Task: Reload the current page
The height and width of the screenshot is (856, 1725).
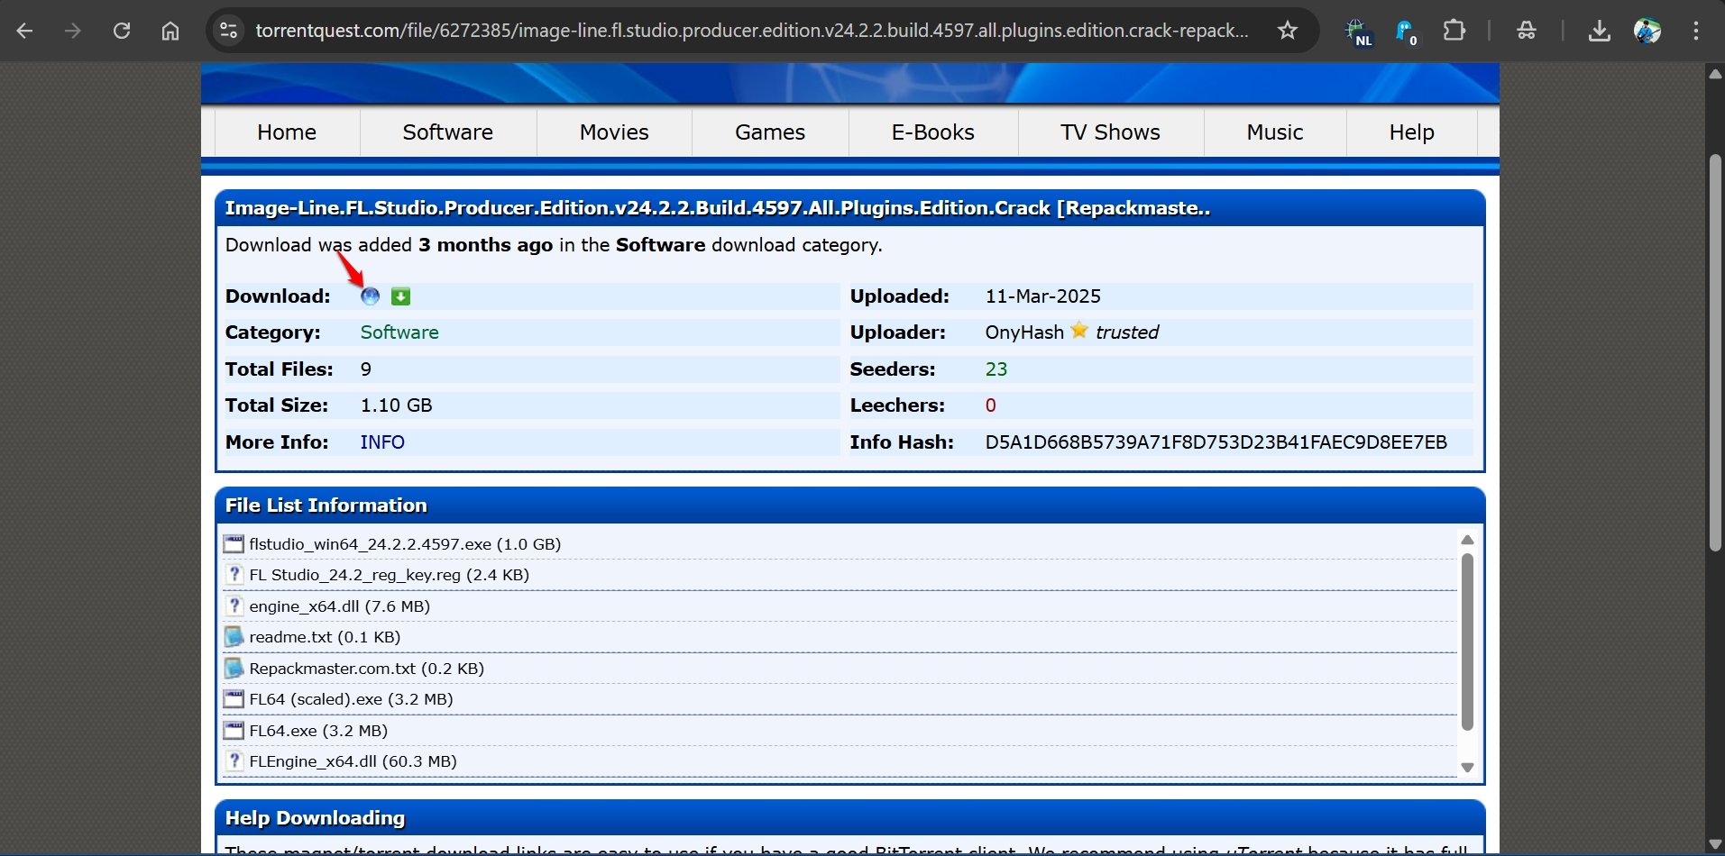Action: (122, 31)
